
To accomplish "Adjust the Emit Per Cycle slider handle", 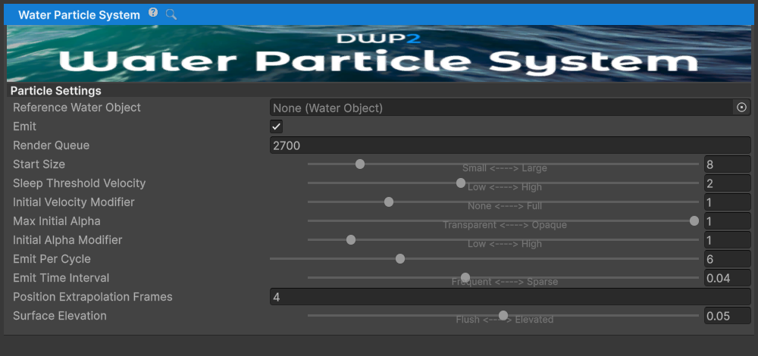I will tap(400, 258).
